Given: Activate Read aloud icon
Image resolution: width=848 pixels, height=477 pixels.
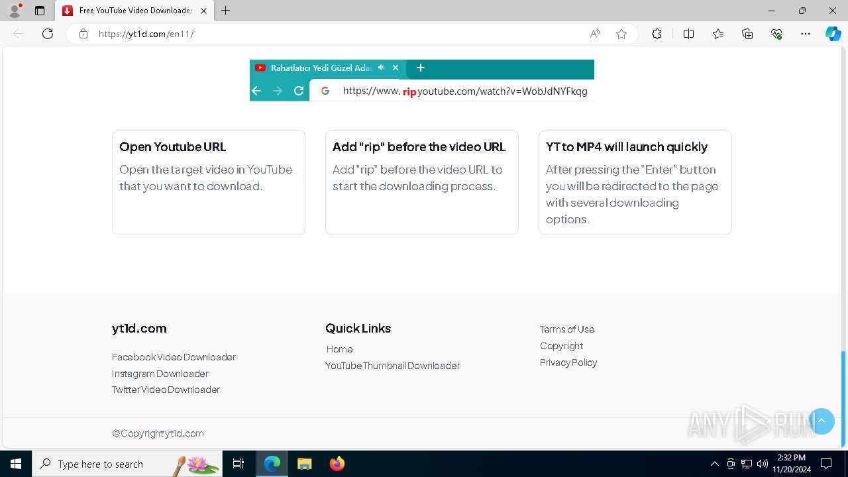Looking at the screenshot, I should 595,34.
